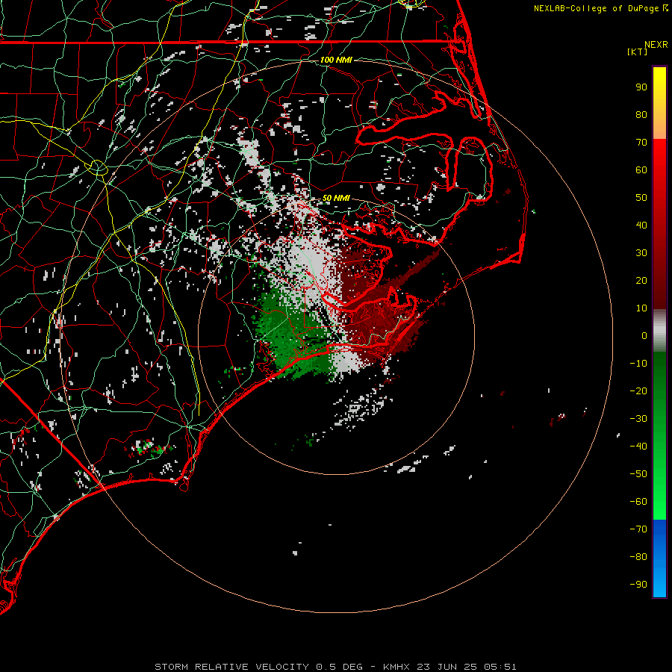Click the "-60" scale label

coord(638,502)
